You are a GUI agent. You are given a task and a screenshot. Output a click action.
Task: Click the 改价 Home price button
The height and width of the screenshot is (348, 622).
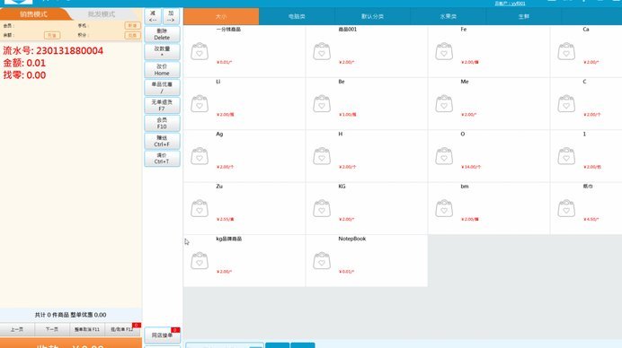pyautogui.click(x=162, y=70)
